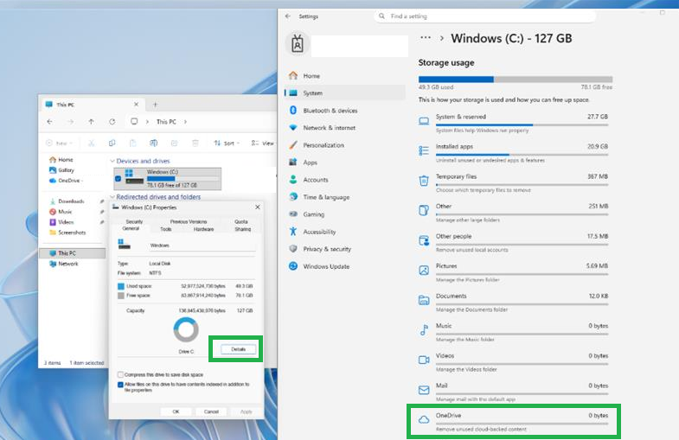Viewport: 679px width, 440px height.
Task: Open Home in Settings sidebar
Action: point(345,76)
